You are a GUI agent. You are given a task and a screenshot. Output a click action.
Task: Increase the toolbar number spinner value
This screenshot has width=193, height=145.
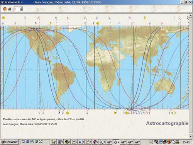21,8
